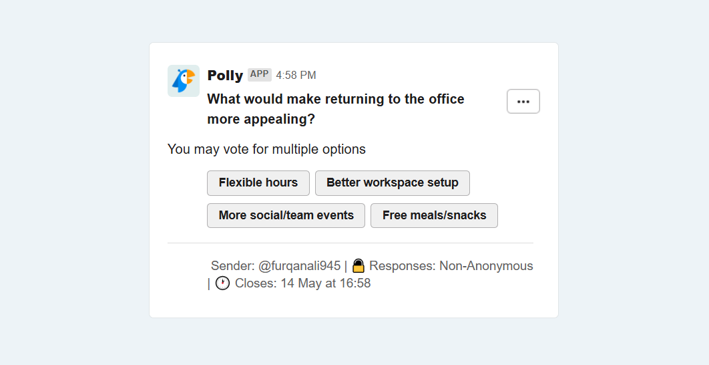The image size is (709, 365).
Task: Click the 4:58 PM message timestamp
Action: pyautogui.click(x=296, y=75)
